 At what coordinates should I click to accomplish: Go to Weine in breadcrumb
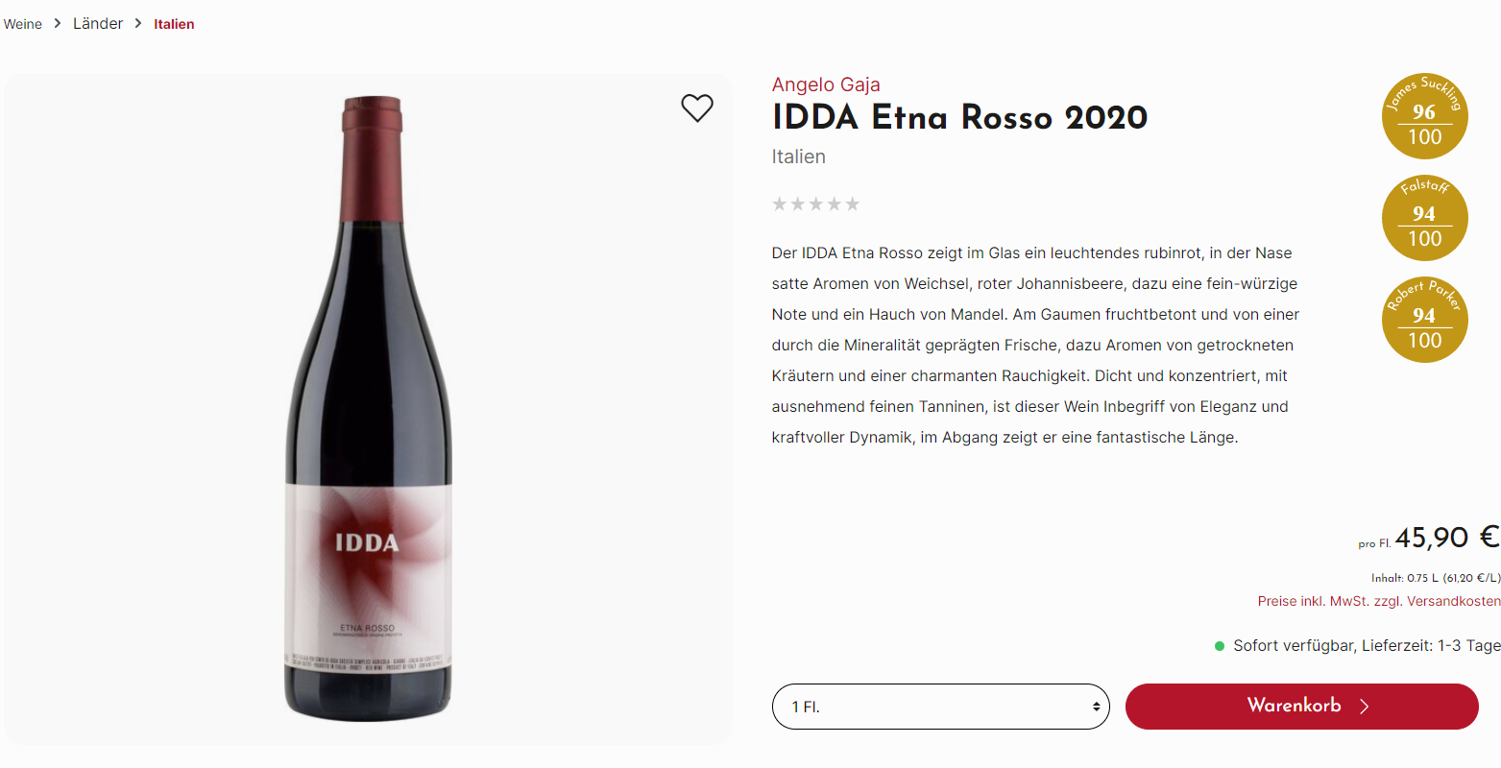coord(23,24)
